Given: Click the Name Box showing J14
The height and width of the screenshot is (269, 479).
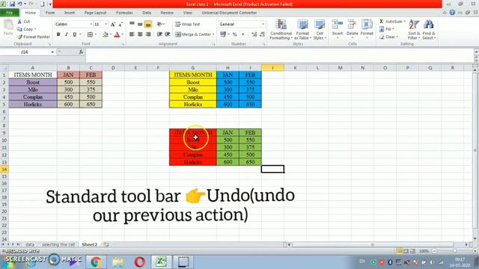Looking at the screenshot, I should point(25,52).
